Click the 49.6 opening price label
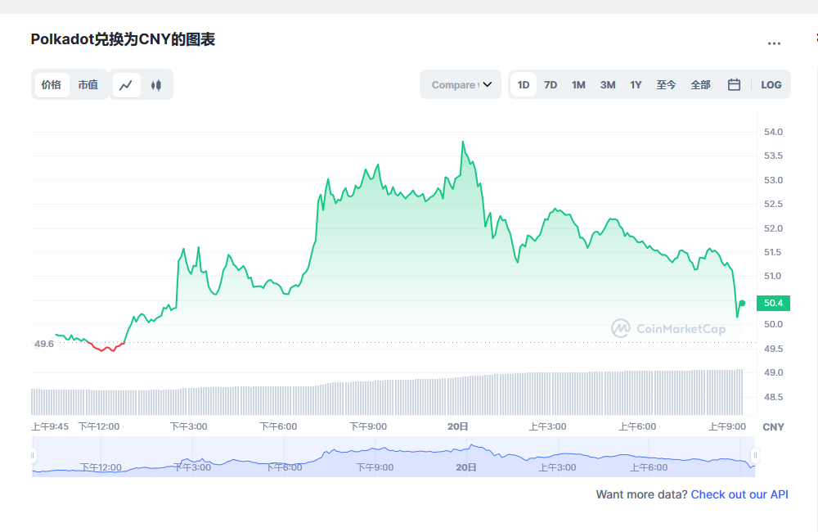Screen dimensions: 818x532 (44, 344)
